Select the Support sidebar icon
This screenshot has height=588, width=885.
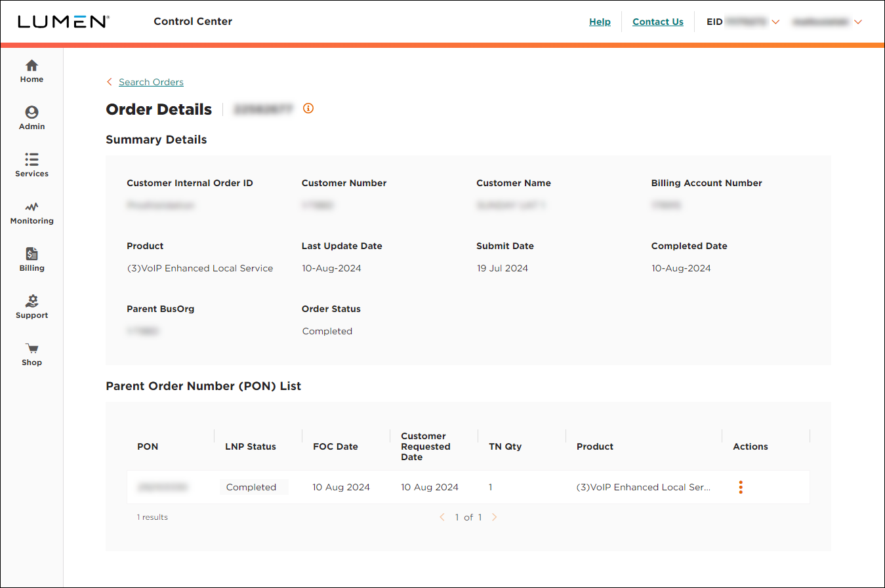pyautogui.click(x=31, y=305)
